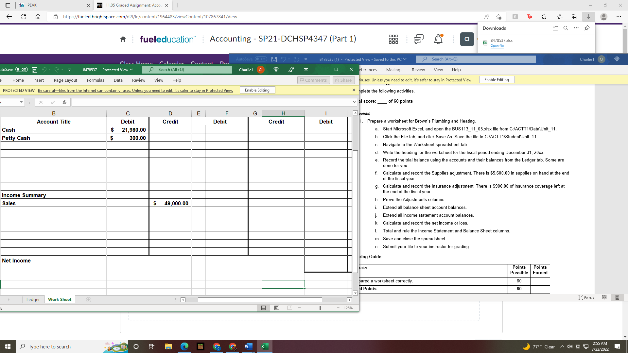628x353 pixels.
Task: Open Excel from the taskbar
Action: 265,346
